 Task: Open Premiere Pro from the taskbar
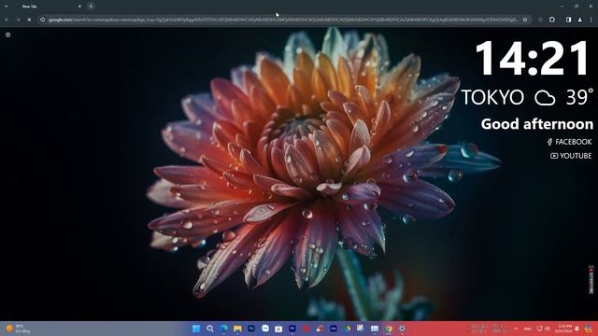click(292, 329)
